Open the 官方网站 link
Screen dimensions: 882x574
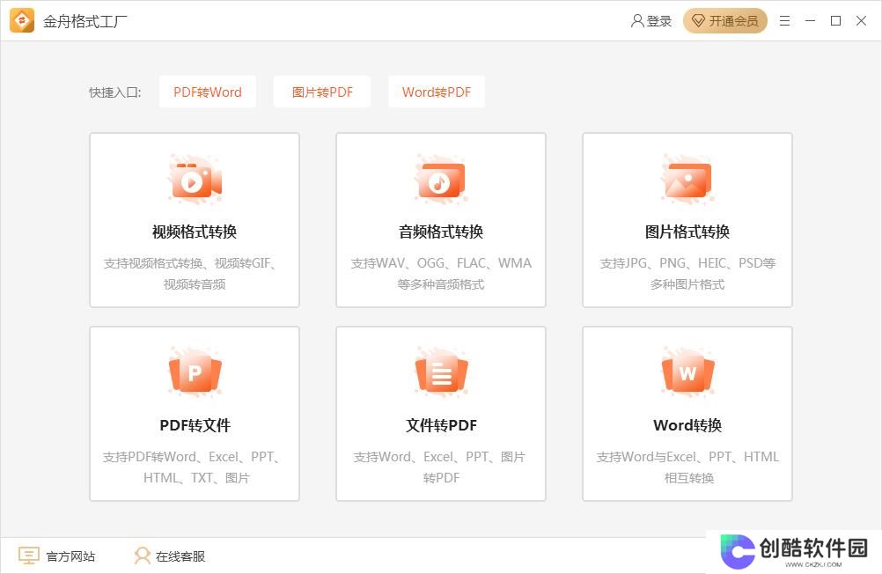(70, 556)
